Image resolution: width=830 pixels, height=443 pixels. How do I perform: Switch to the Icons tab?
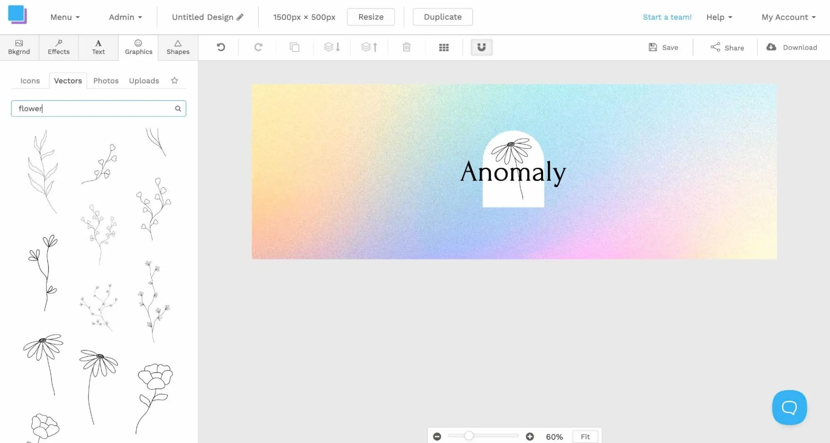coord(30,81)
